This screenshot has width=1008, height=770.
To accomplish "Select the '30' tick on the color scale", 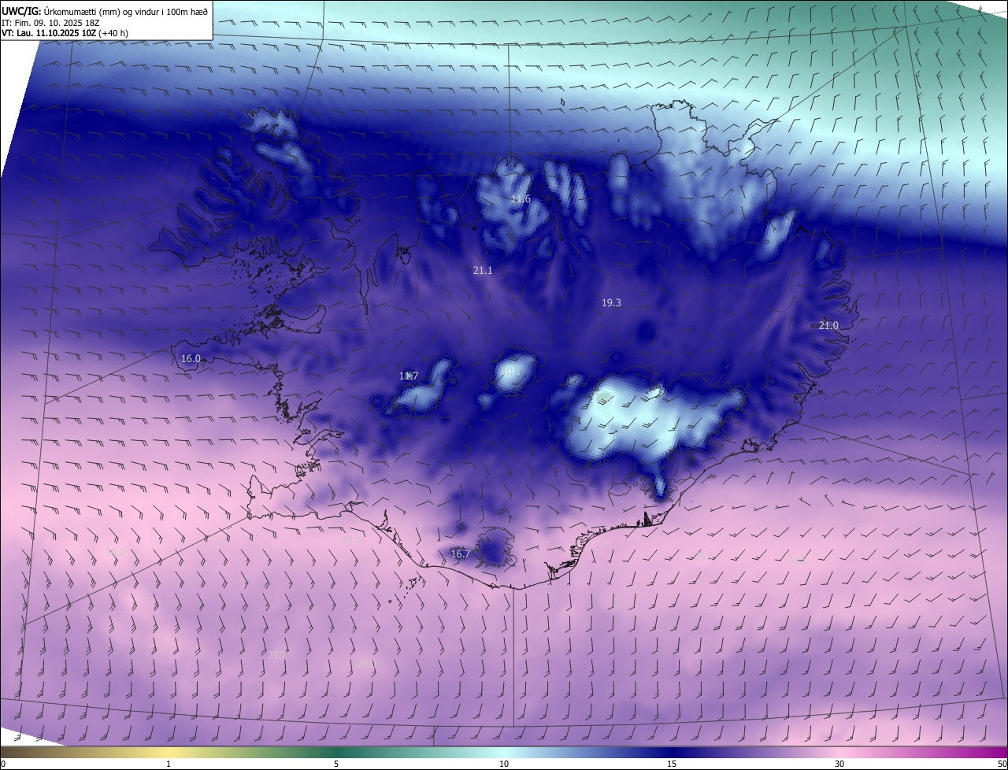I will (839, 764).
